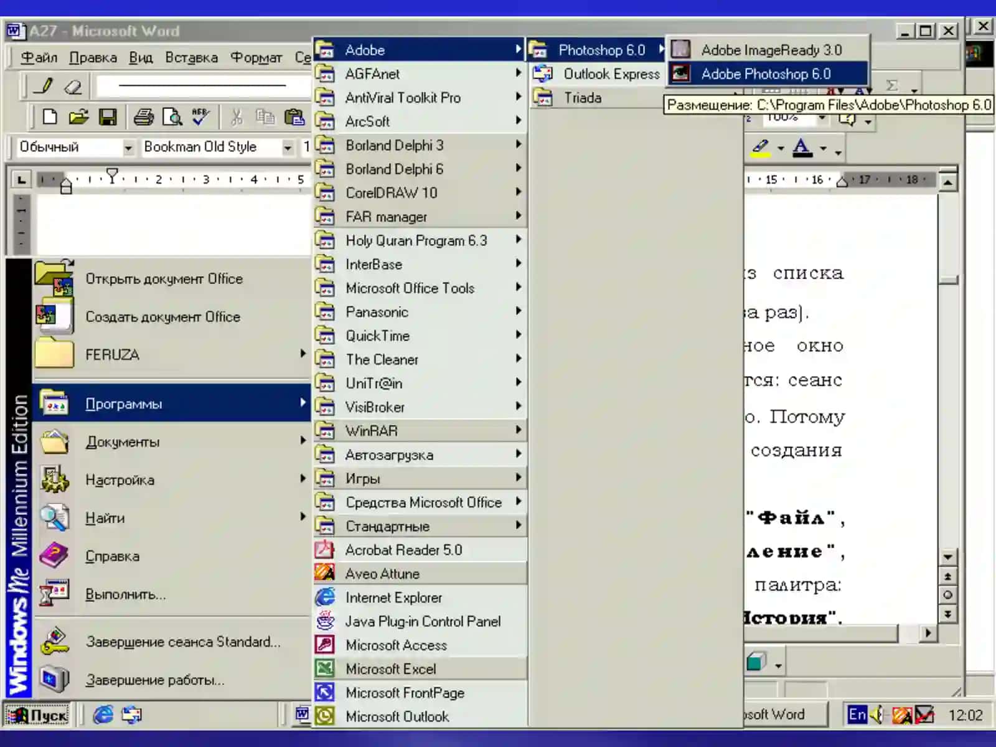Click the Print icon in Word toolbar
Screen dimensions: 996x747
tap(143, 117)
